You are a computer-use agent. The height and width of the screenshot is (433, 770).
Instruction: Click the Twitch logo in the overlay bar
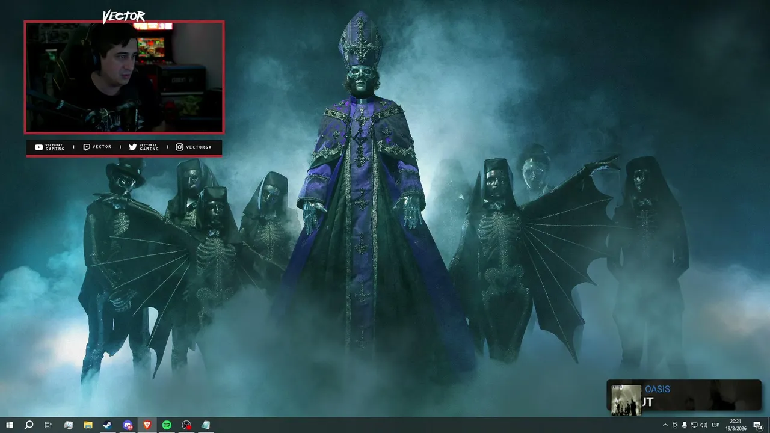[86, 147]
